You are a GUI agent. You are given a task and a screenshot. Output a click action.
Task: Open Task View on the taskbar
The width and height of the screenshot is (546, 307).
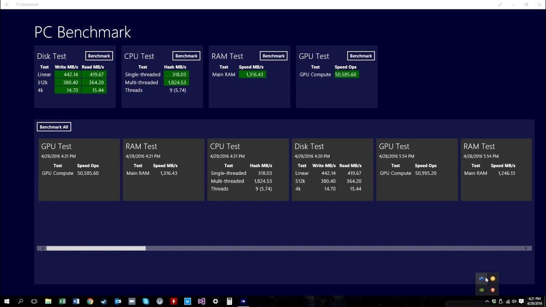pyautogui.click(x=34, y=301)
